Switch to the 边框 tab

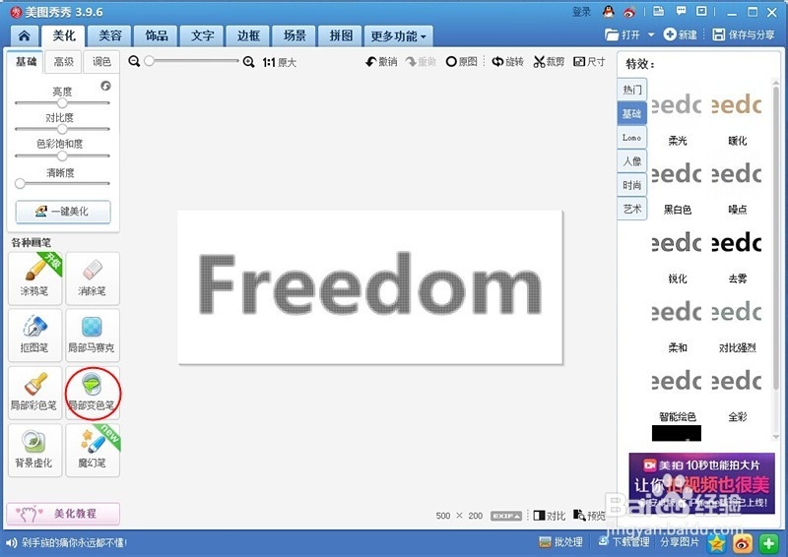249,35
